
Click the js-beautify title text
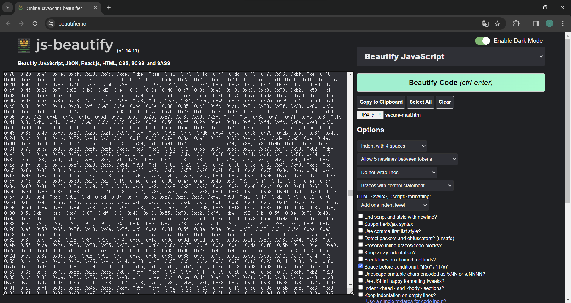[74, 45]
